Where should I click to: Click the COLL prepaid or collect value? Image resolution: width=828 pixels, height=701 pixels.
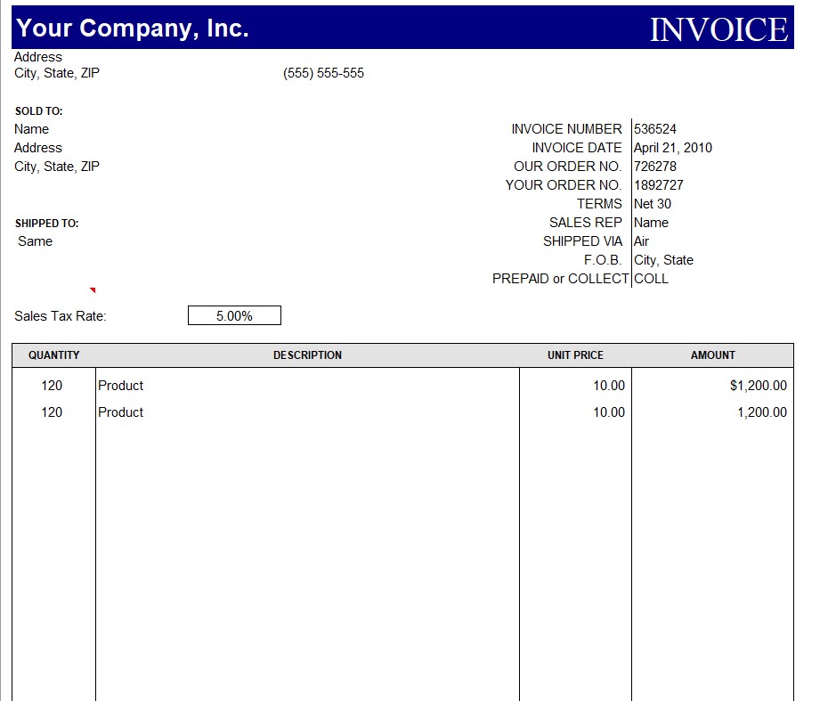click(x=651, y=279)
